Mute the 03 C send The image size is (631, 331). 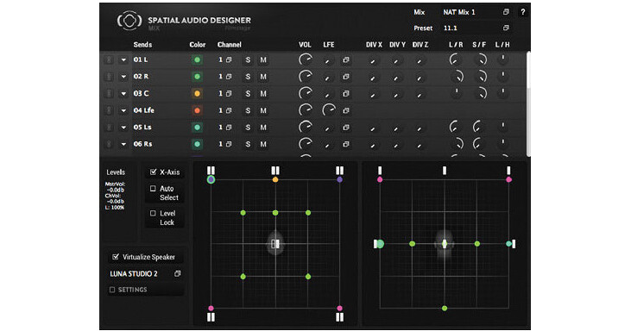click(x=263, y=94)
